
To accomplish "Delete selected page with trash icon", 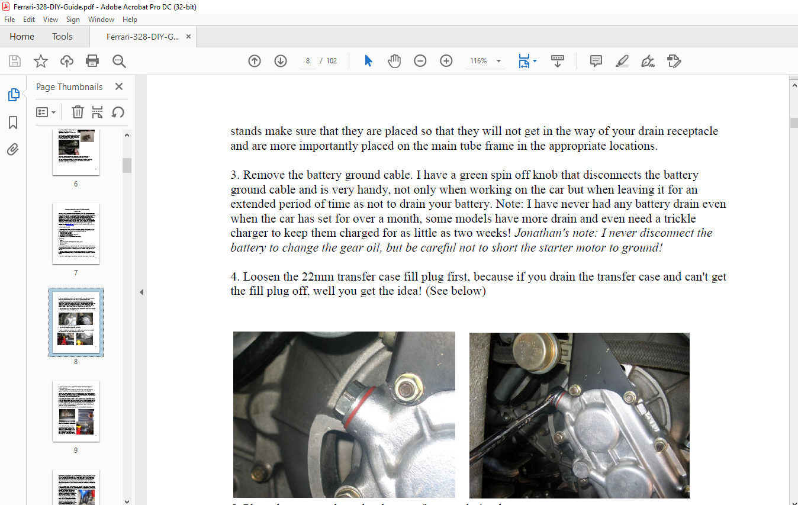I will pos(78,112).
